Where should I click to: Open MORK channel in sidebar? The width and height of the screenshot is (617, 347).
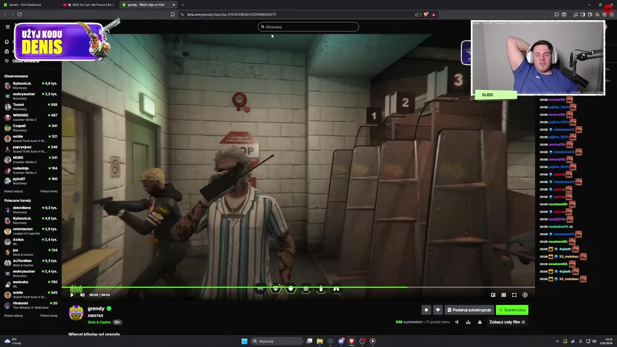click(31, 160)
